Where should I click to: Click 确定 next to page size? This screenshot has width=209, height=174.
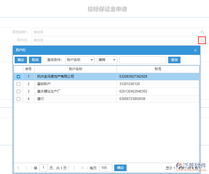pos(120,168)
